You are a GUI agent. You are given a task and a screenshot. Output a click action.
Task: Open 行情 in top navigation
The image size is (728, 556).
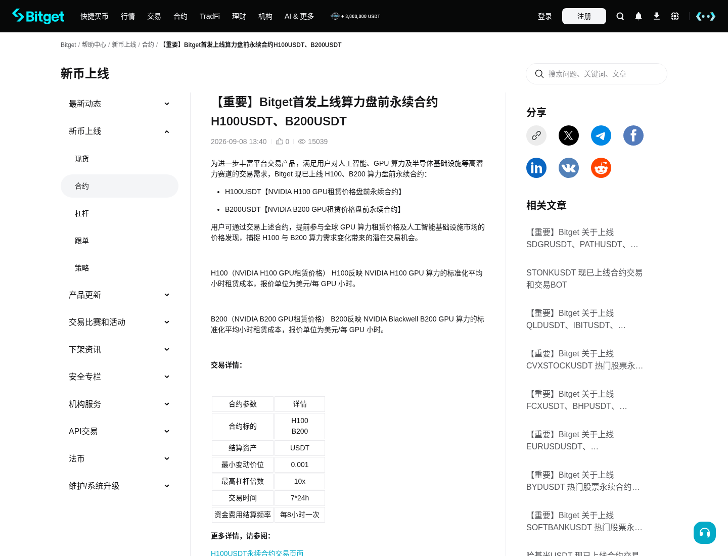pos(128,16)
